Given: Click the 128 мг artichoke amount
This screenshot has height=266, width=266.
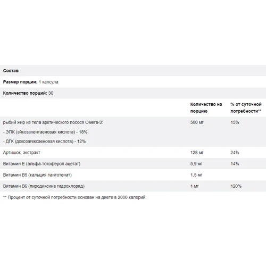Looking at the screenshot, I should click(197, 153).
